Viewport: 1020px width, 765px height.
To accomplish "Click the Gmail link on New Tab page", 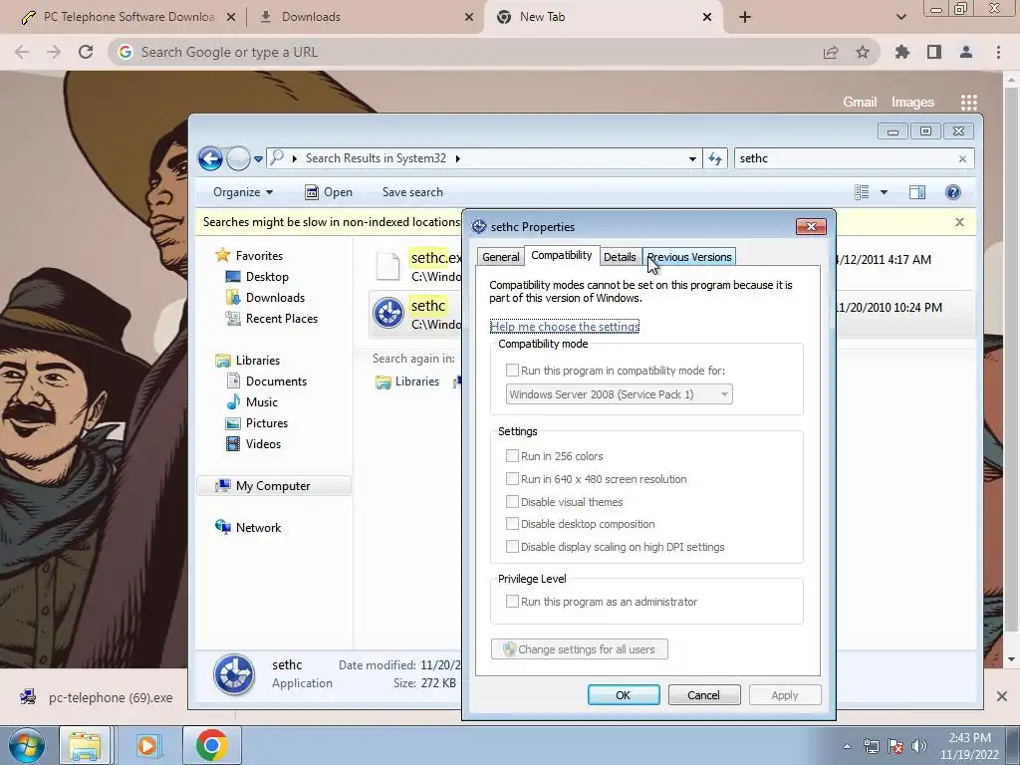I will (860, 103).
